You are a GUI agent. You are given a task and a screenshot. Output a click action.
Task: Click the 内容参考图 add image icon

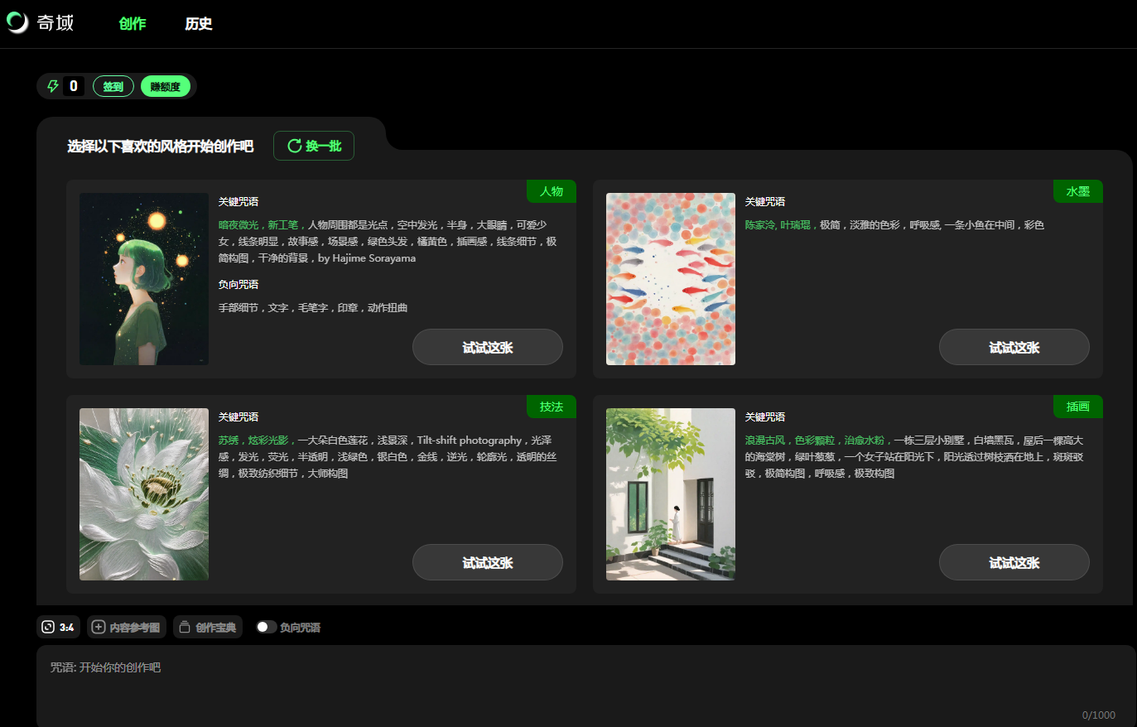tap(99, 627)
